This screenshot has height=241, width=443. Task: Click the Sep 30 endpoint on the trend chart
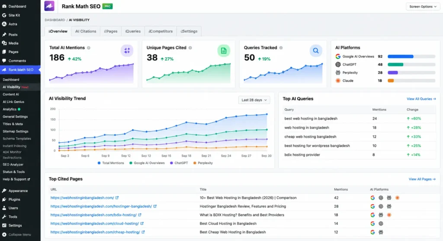coord(266,114)
